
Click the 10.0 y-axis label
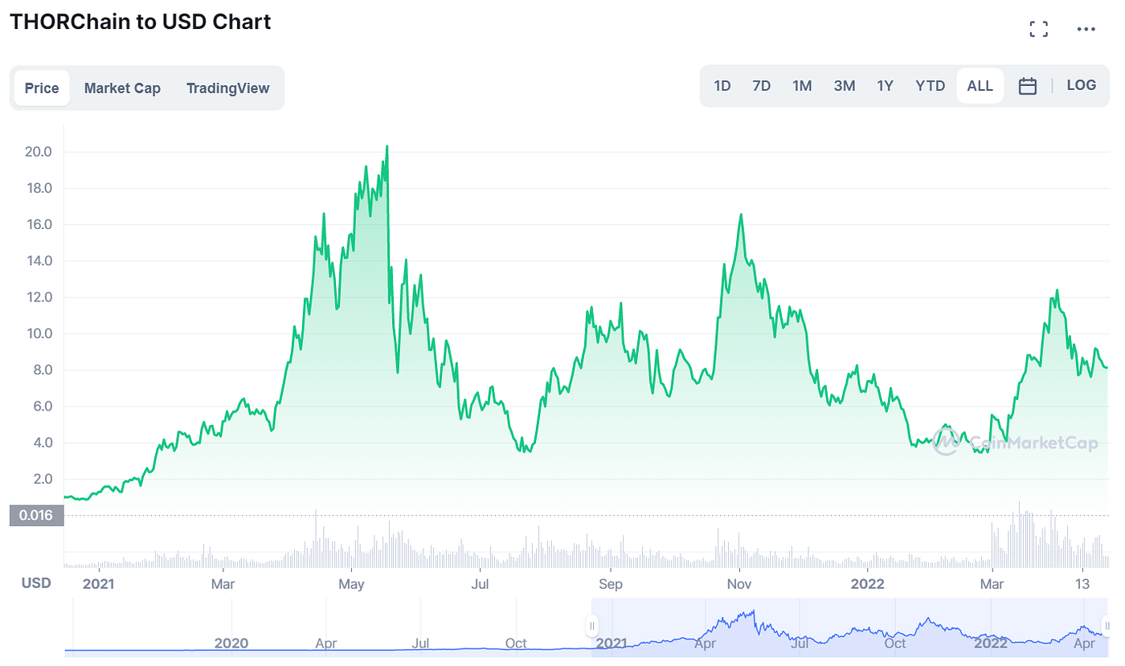tap(39, 333)
